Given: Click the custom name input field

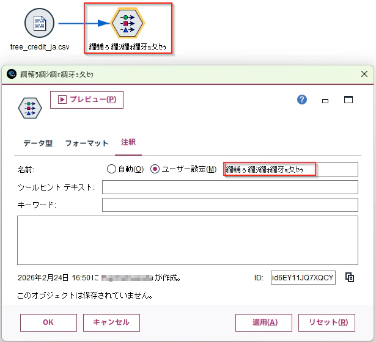Looking at the screenshot, I should [x=290, y=169].
